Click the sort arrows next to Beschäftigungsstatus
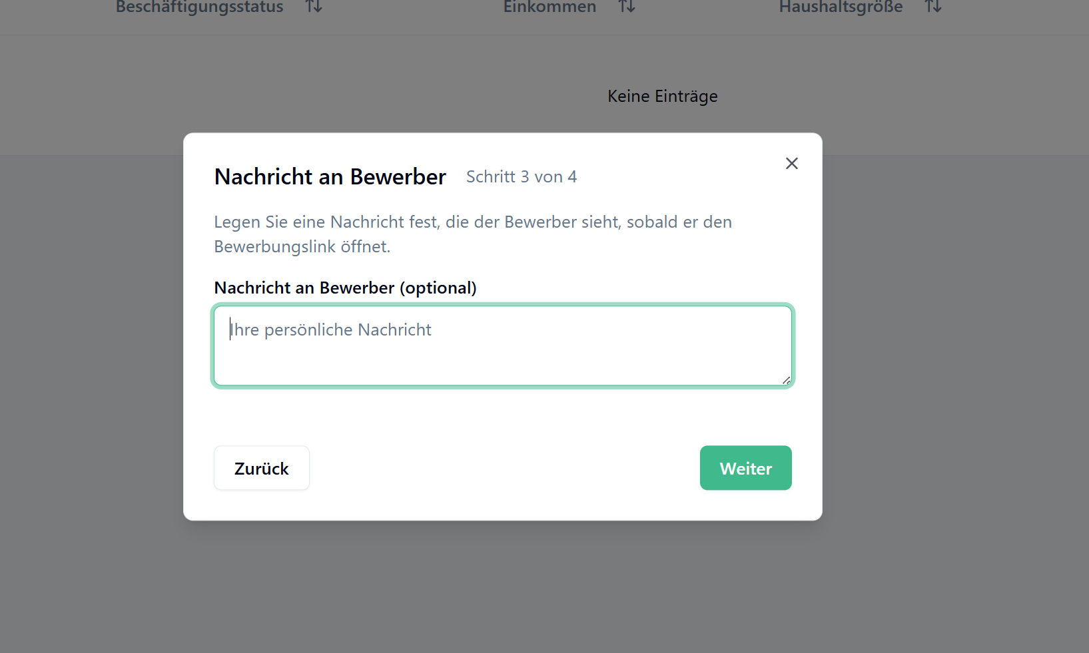1089x653 pixels. [x=314, y=7]
